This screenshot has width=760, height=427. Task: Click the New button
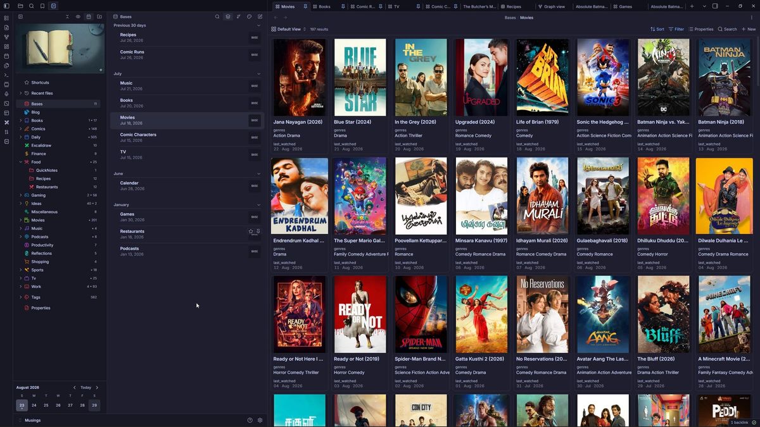pyautogui.click(x=749, y=29)
